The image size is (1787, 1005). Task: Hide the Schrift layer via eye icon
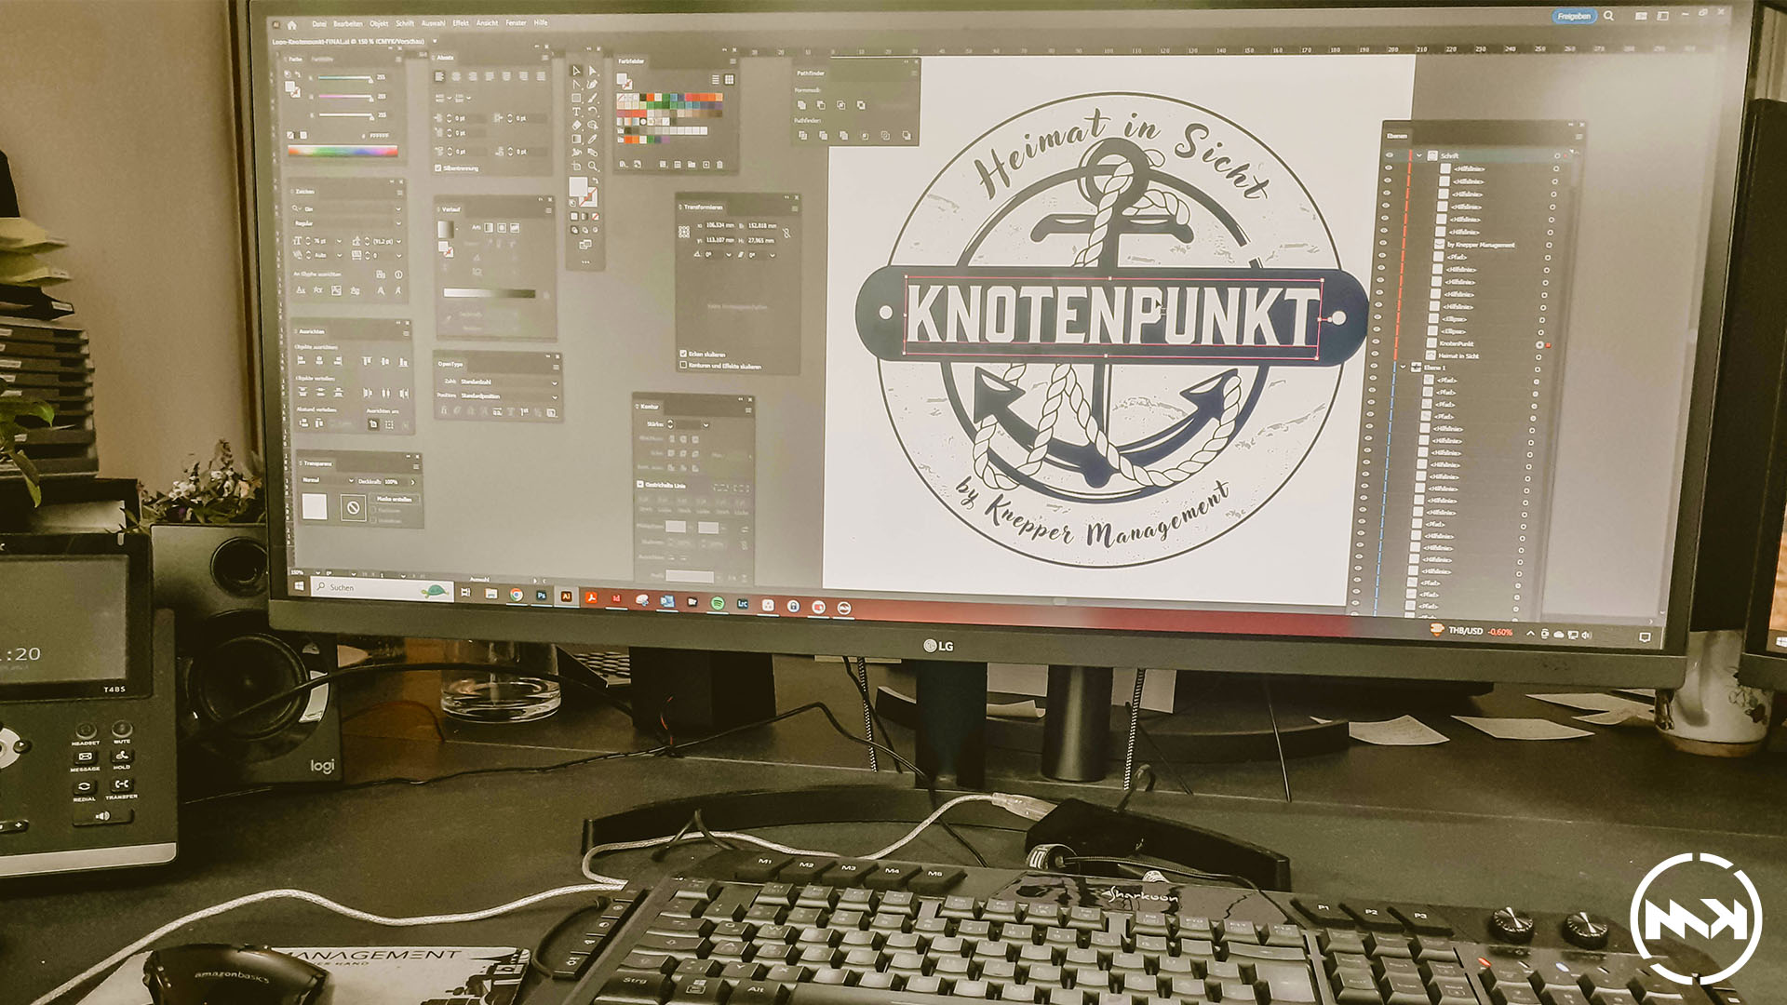coord(1389,154)
